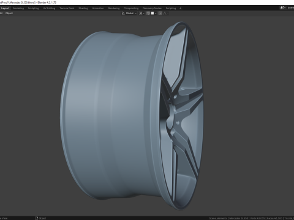Toggle proportional editing button
Viewport: 294px width, 220px height.
(x=160, y=13)
